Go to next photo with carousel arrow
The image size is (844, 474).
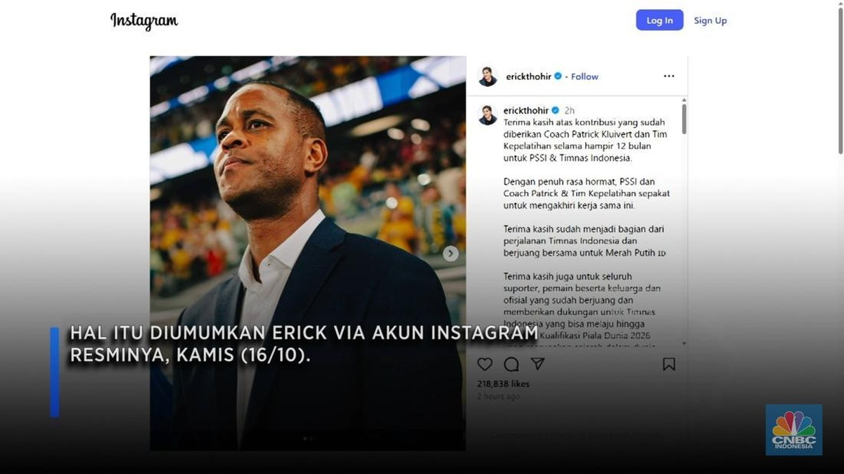pyautogui.click(x=451, y=254)
